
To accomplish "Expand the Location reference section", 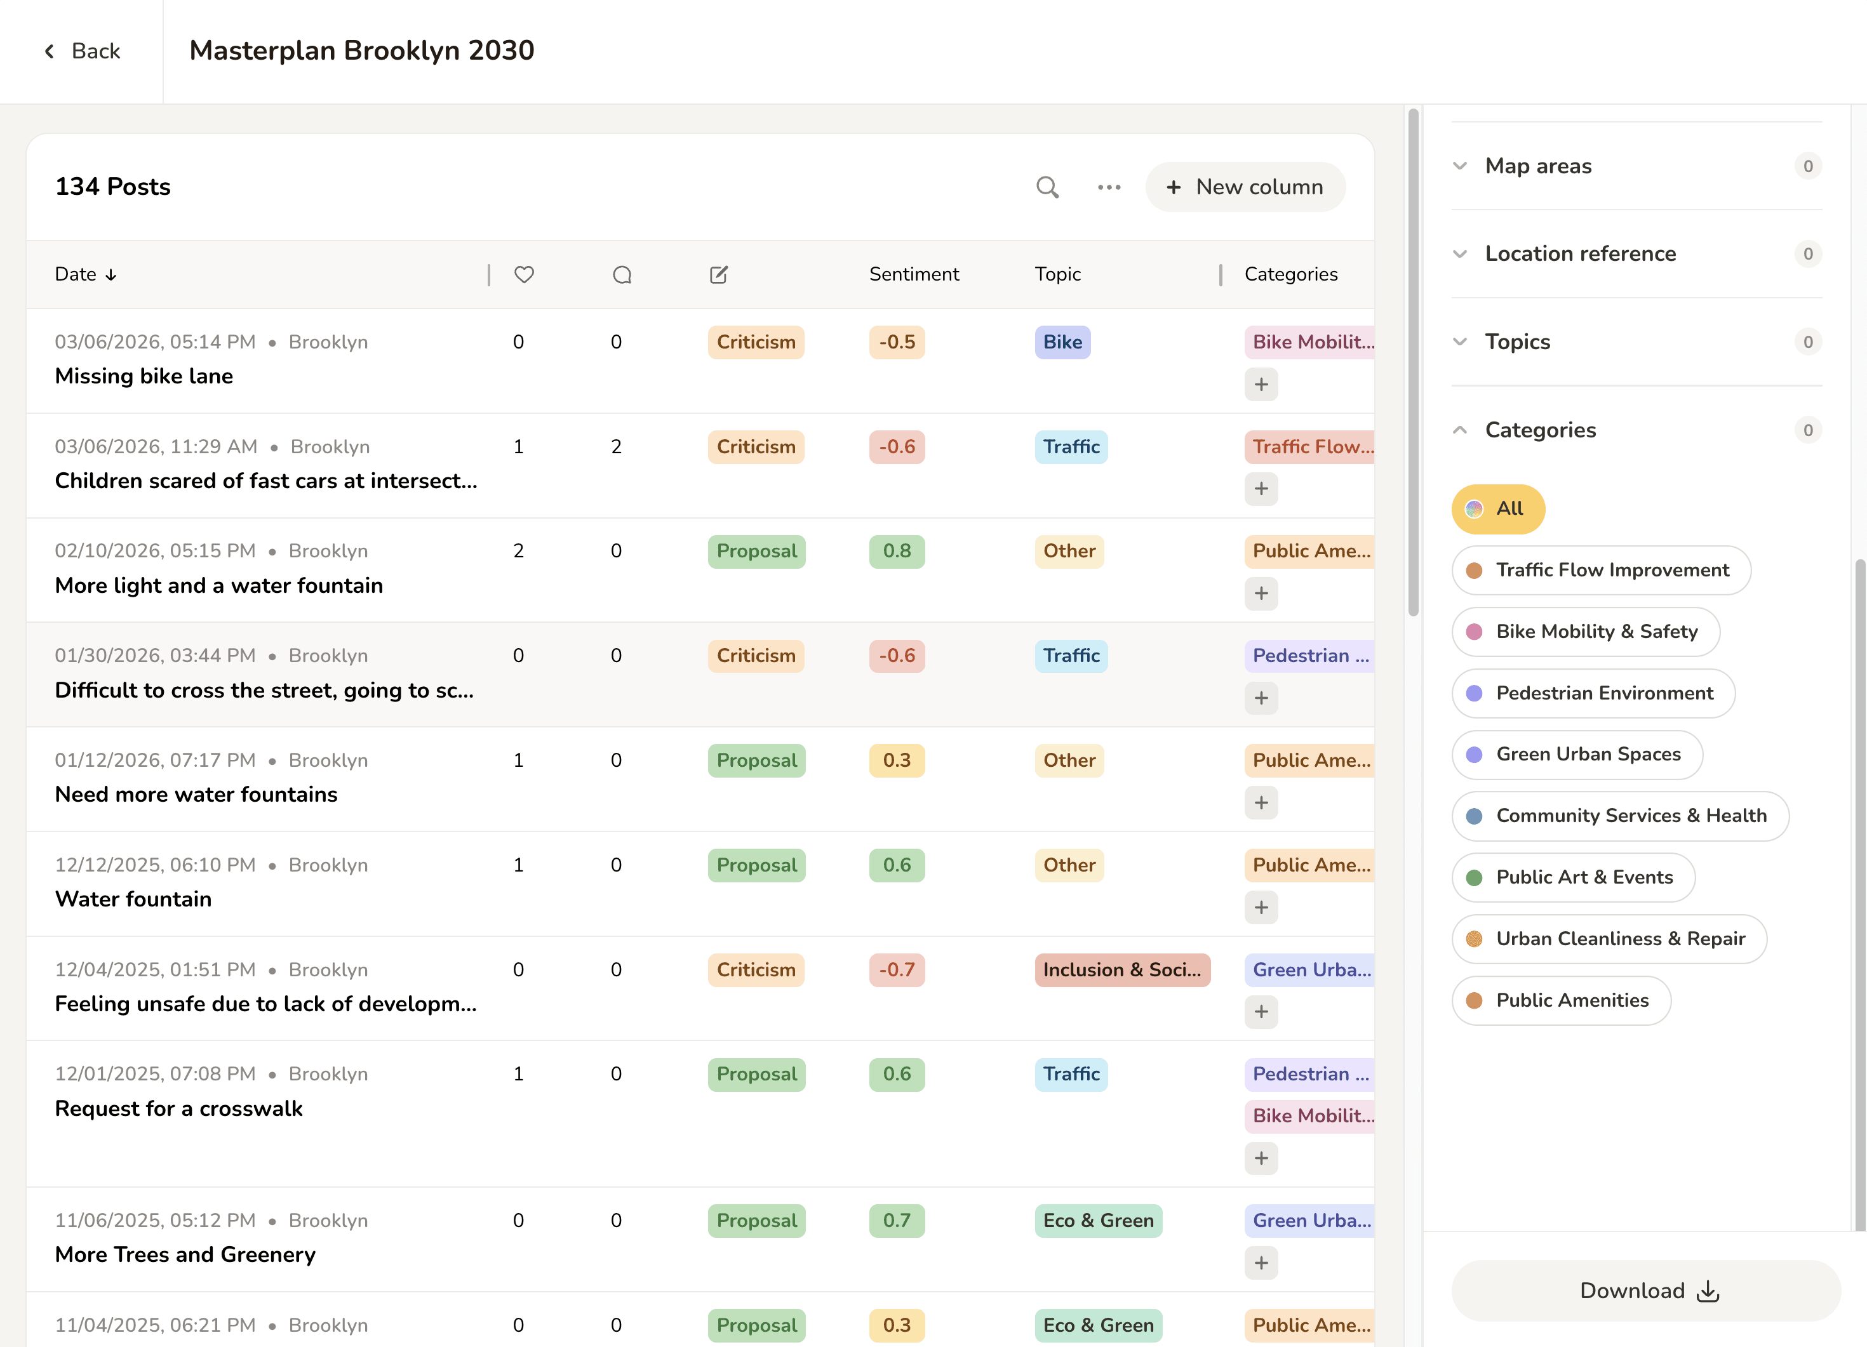I will 1636,253.
